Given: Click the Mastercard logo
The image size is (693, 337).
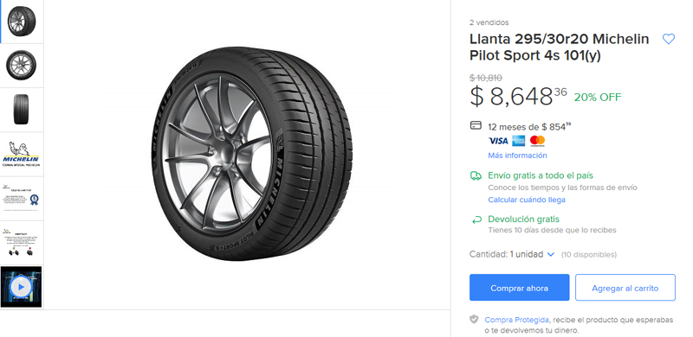Looking at the screenshot, I should pos(537,141).
